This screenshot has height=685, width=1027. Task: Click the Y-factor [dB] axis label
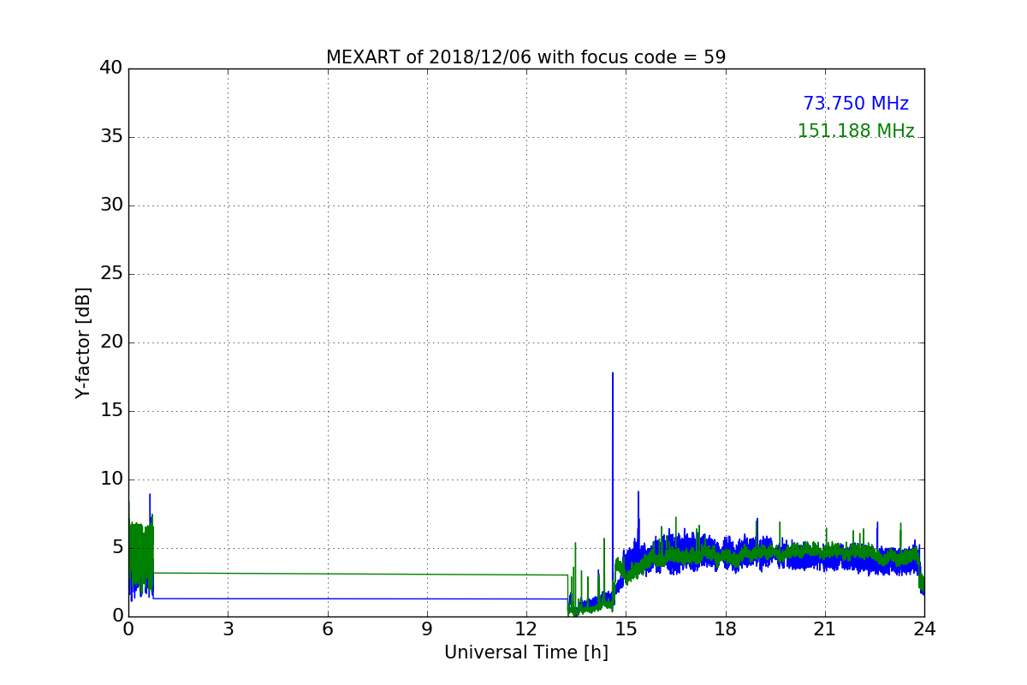pos(83,342)
